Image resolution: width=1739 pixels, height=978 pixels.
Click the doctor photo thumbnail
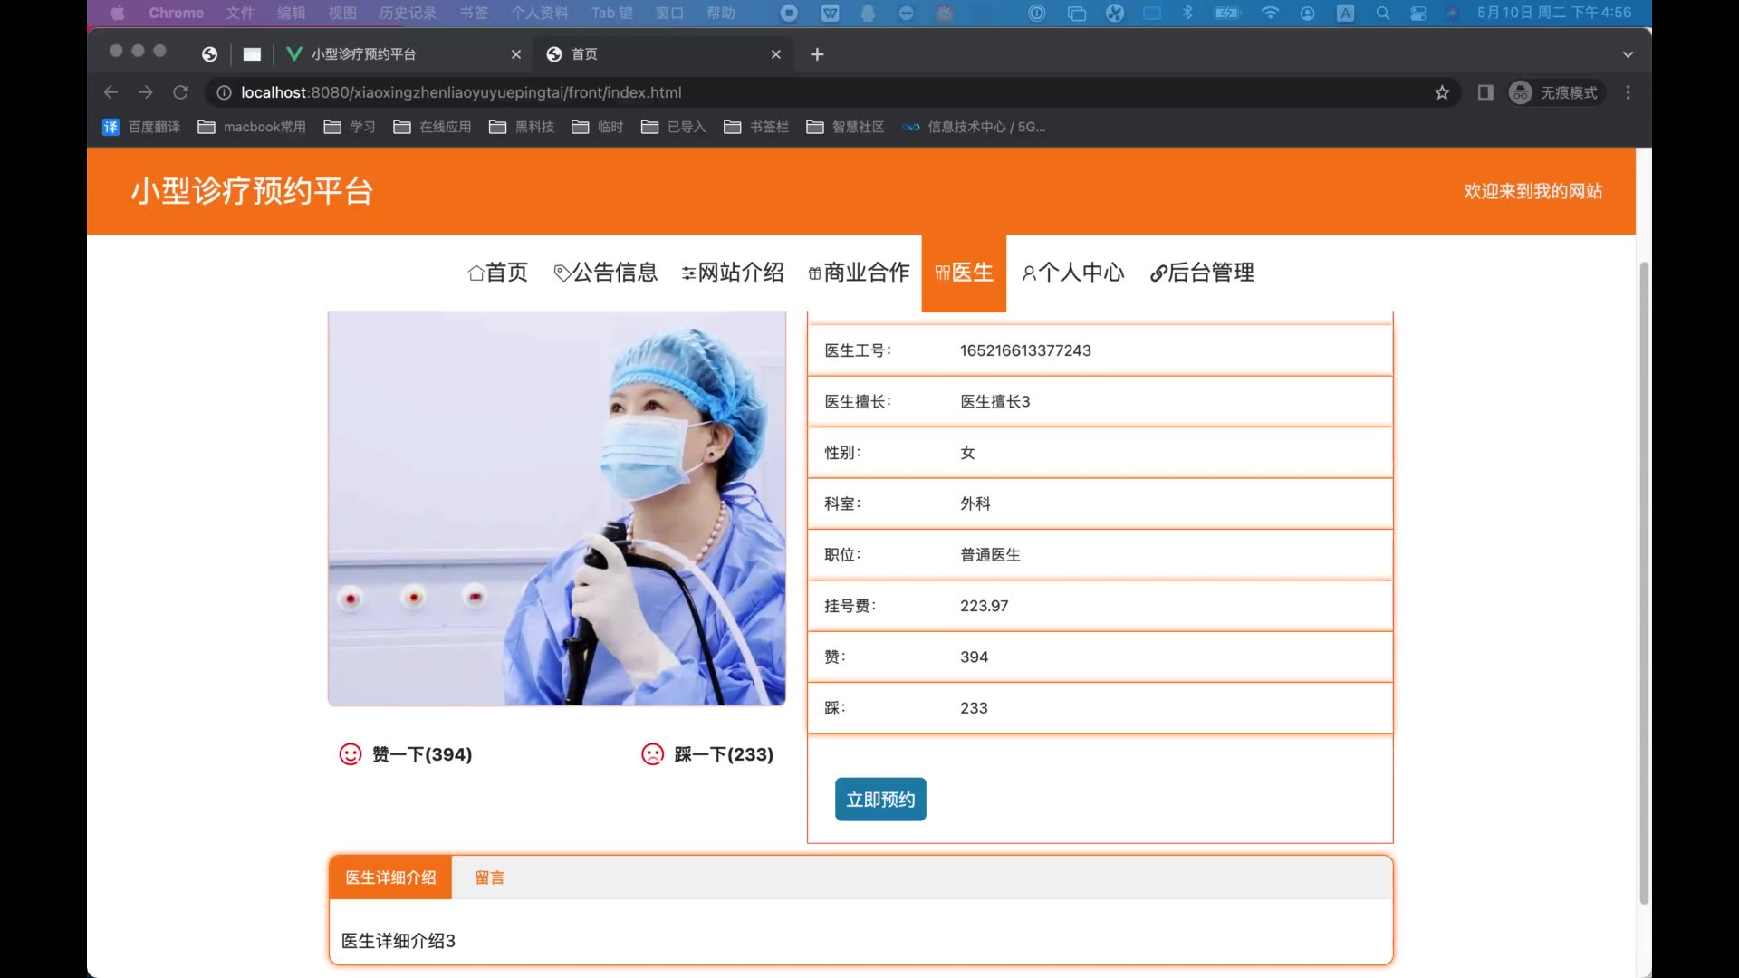(x=556, y=508)
